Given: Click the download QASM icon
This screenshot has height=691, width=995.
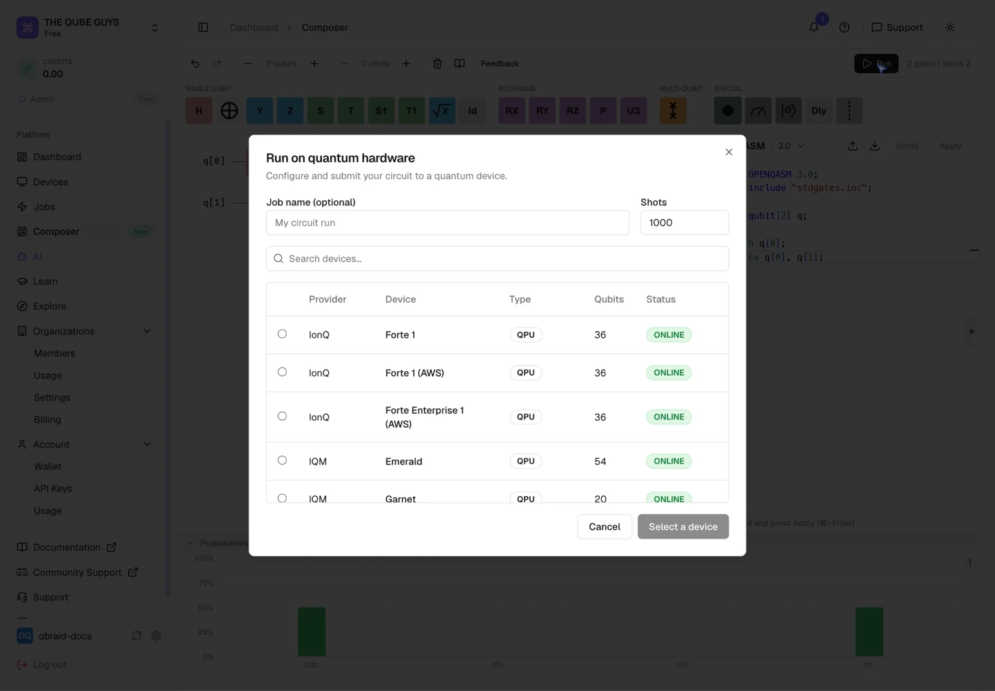Looking at the screenshot, I should coord(875,146).
